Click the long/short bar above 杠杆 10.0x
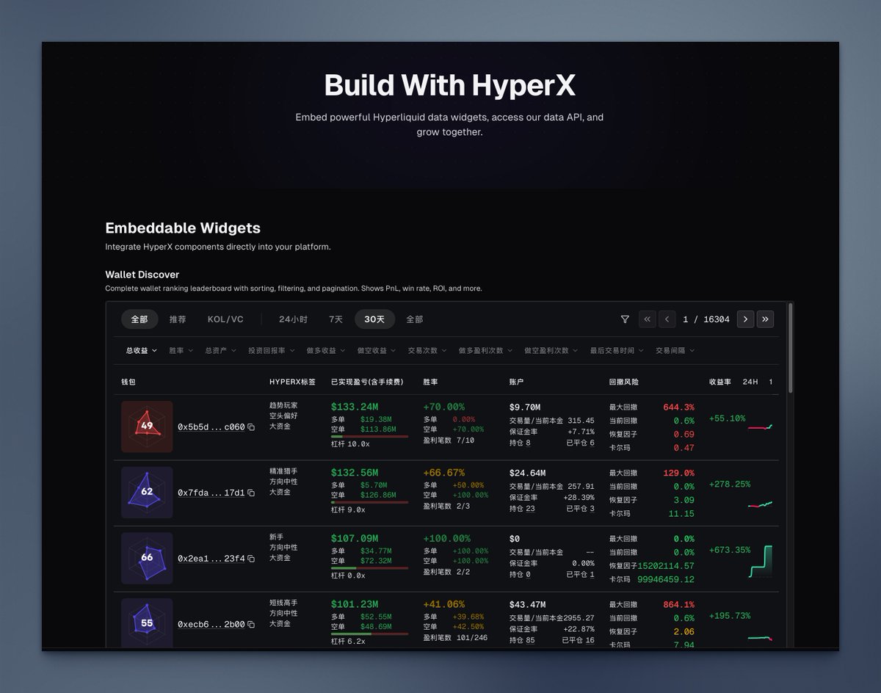881x693 pixels. [369, 437]
